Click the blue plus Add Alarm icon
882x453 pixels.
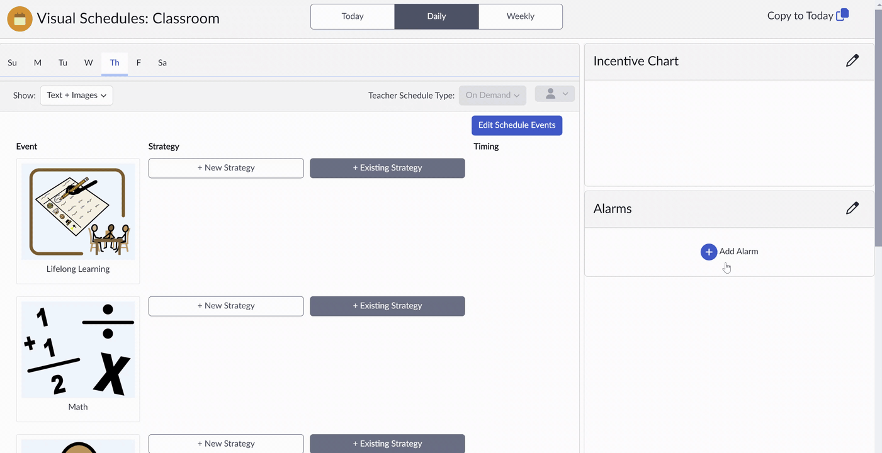click(709, 252)
